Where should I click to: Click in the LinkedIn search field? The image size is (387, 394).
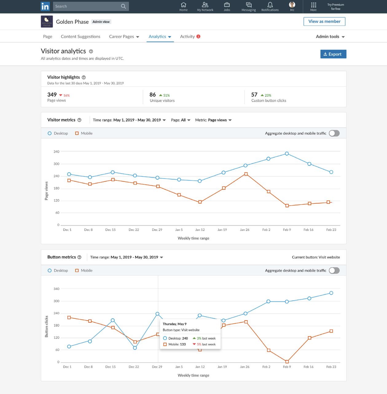(x=88, y=6)
